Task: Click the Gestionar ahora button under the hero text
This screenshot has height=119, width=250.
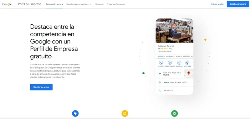Action: 41,87
